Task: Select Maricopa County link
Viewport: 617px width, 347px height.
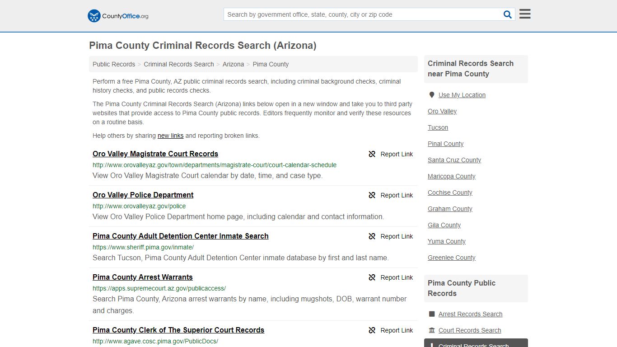Action: [x=452, y=176]
